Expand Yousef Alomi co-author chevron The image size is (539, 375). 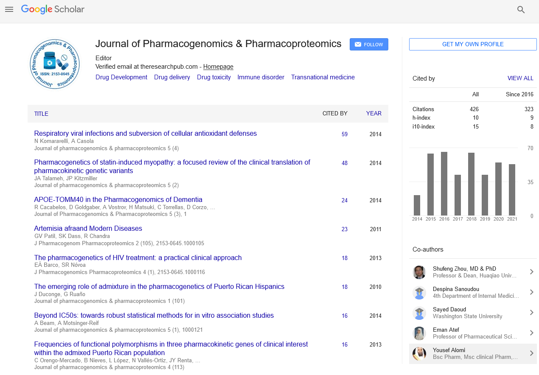pos(531,353)
